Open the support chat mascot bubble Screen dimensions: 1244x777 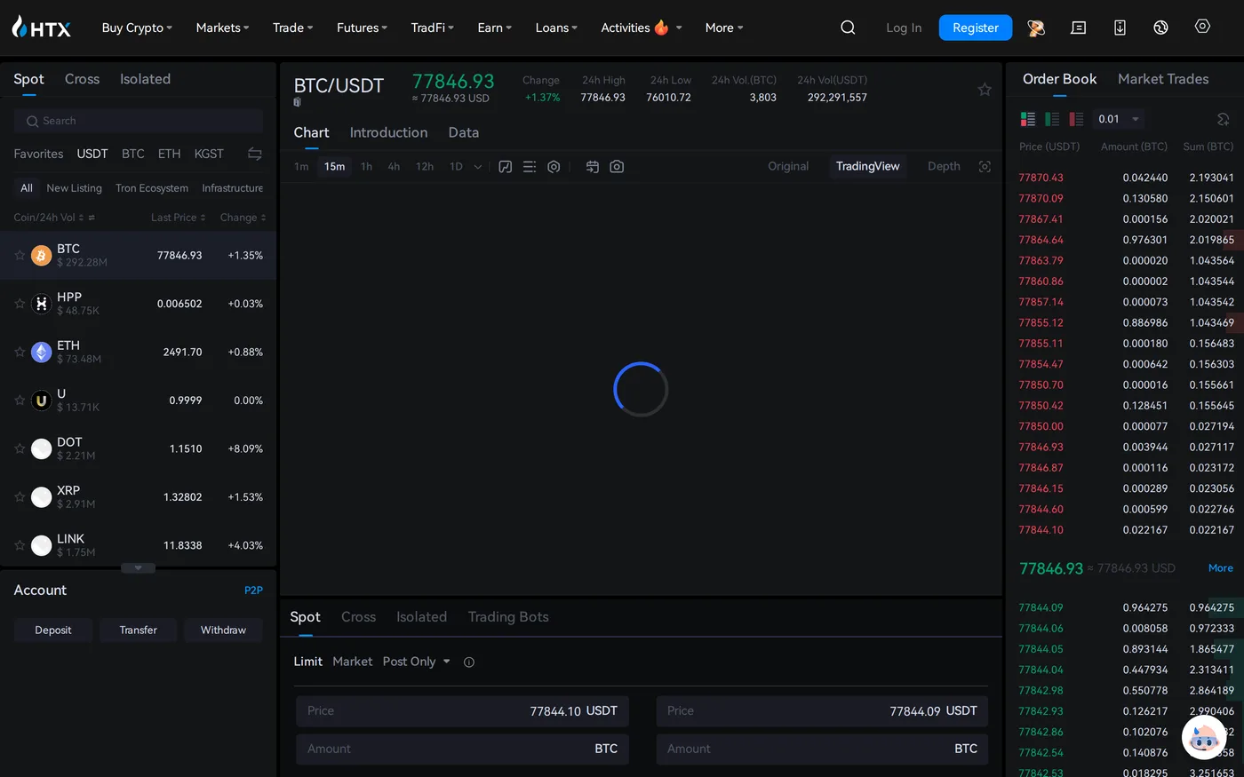point(1204,737)
